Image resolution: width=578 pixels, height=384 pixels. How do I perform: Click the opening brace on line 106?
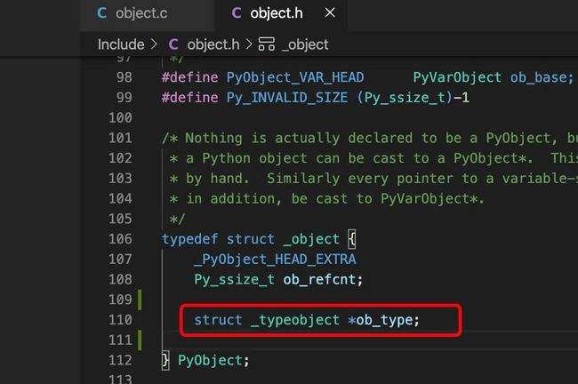pos(352,239)
